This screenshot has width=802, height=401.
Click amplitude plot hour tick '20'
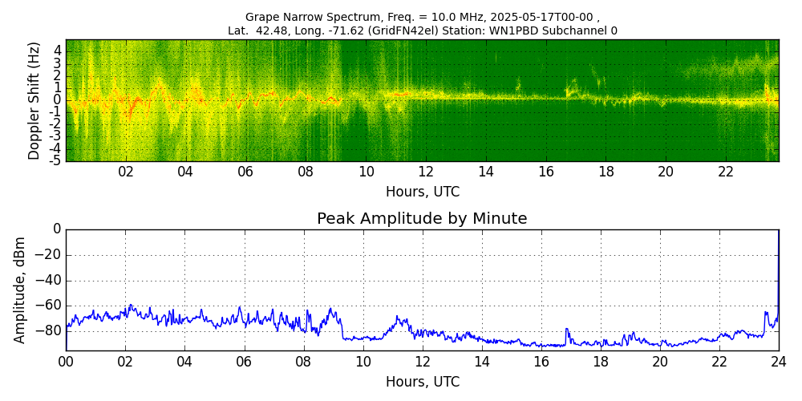(x=660, y=363)
